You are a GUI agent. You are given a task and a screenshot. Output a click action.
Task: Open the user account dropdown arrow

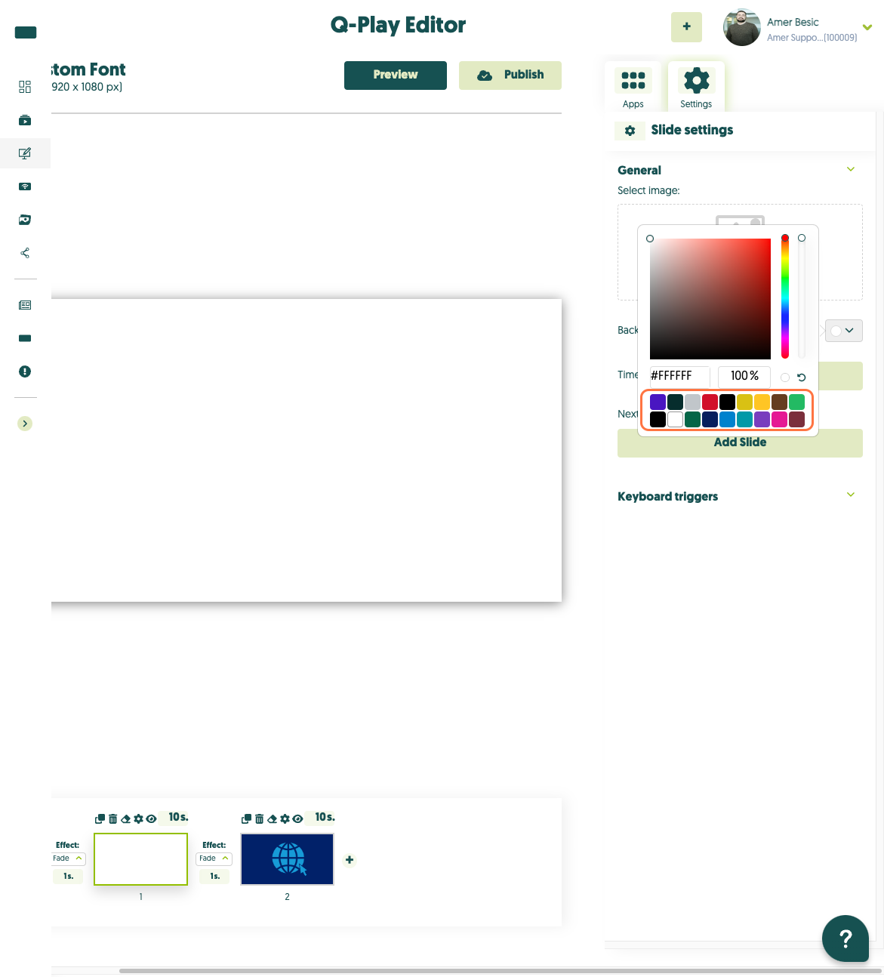point(867,27)
